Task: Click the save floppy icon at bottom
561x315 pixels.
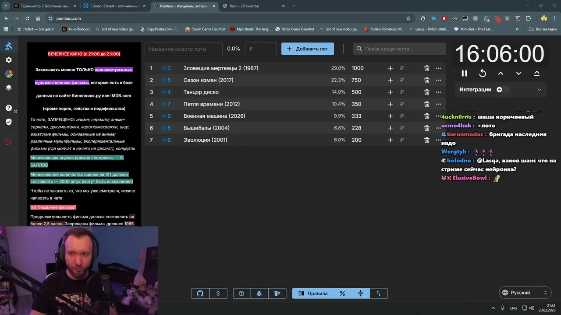Action: (x=241, y=294)
